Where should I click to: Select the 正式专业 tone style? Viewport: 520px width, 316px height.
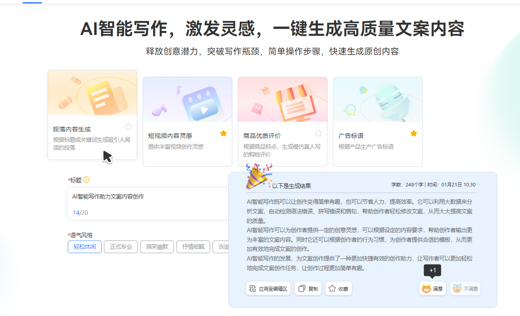click(121, 247)
